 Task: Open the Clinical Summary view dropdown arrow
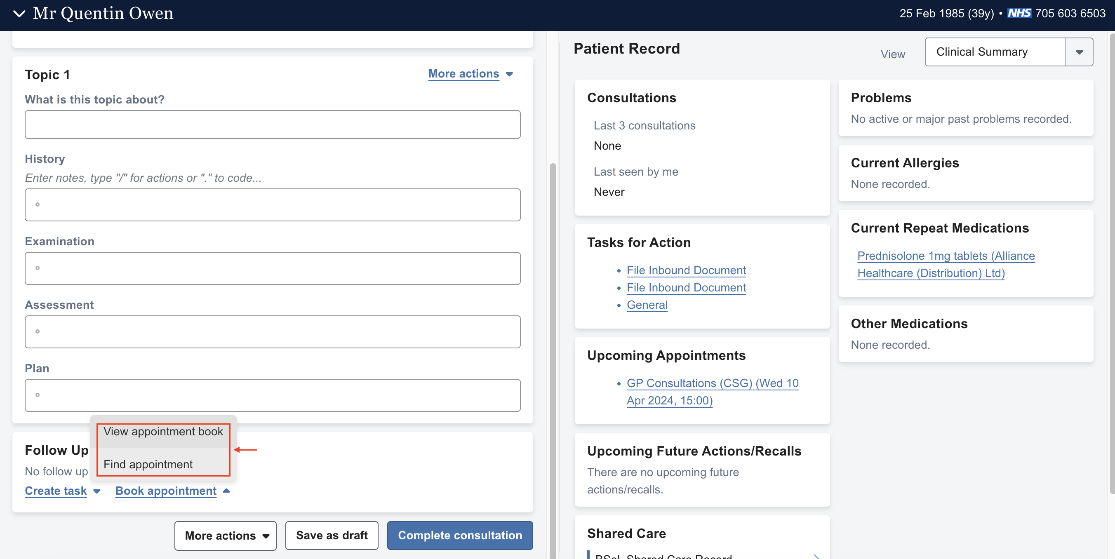1079,52
